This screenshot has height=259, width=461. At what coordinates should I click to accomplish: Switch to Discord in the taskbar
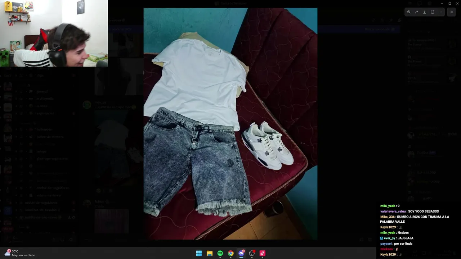(x=241, y=253)
